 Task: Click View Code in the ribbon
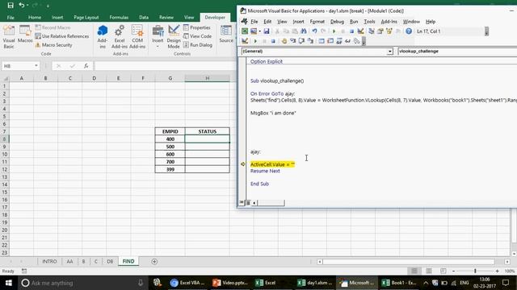(x=197, y=36)
